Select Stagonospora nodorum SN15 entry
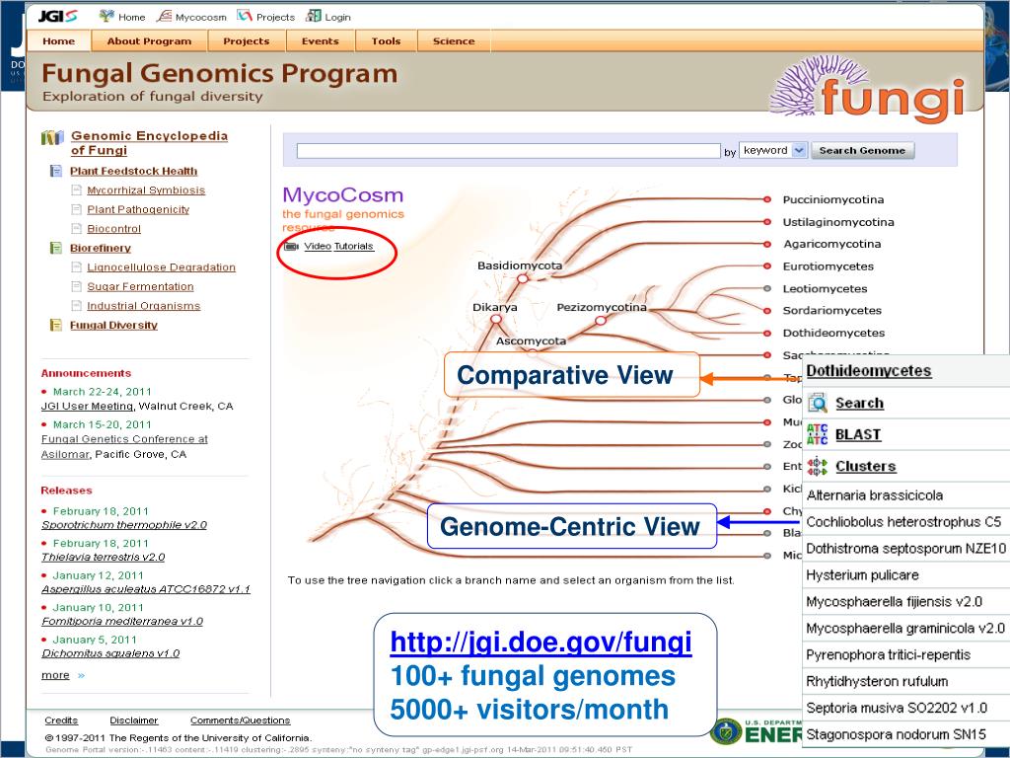The width and height of the screenshot is (1010, 758). click(906, 734)
